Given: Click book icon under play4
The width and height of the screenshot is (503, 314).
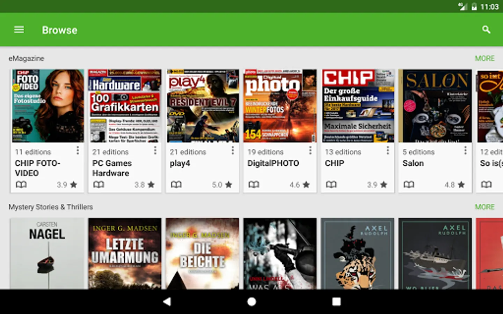Looking at the screenshot, I should 176,184.
